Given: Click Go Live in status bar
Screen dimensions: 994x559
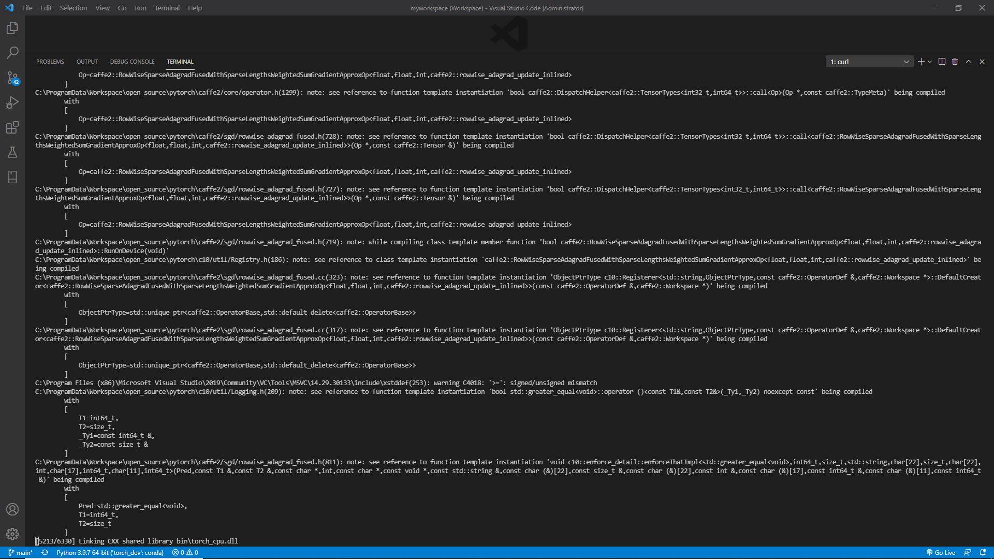Looking at the screenshot, I should [x=941, y=553].
